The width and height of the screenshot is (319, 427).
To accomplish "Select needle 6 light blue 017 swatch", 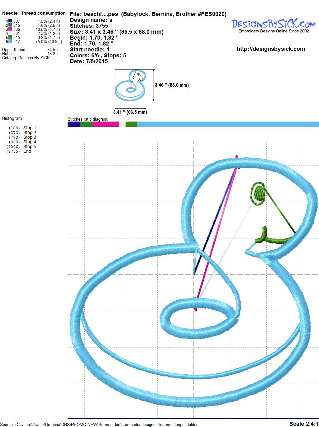I will [x=10, y=41].
